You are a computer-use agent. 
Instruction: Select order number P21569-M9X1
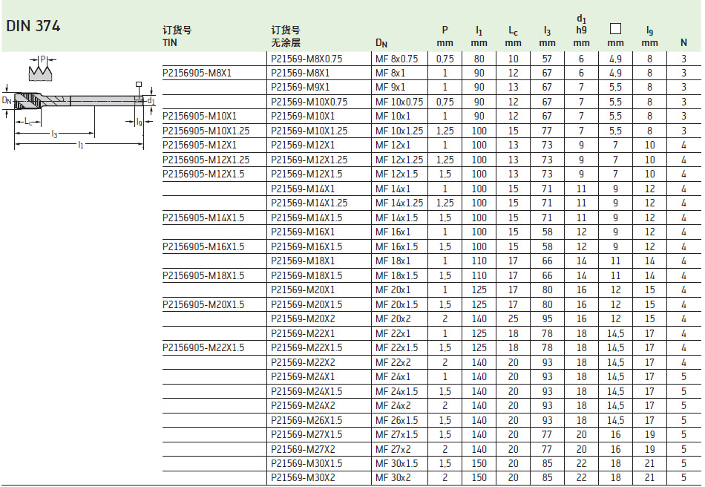pyautogui.click(x=301, y=88)
